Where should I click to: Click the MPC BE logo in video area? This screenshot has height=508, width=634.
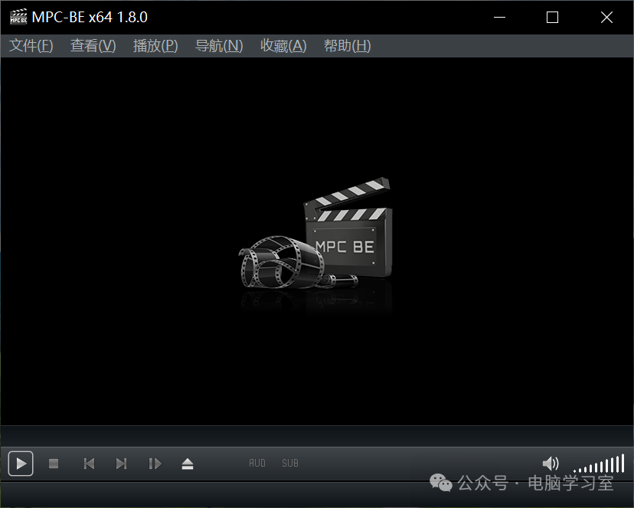tap(316, 234)
